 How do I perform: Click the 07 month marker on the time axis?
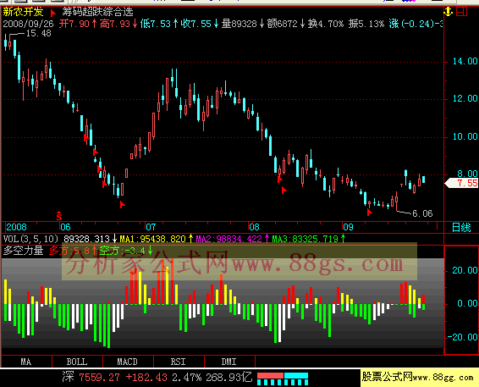[151, 227]
